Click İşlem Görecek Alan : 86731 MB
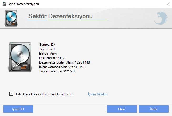Image resolution: width=172 pixels, height=116 pixels. click(x=62, y=67)
